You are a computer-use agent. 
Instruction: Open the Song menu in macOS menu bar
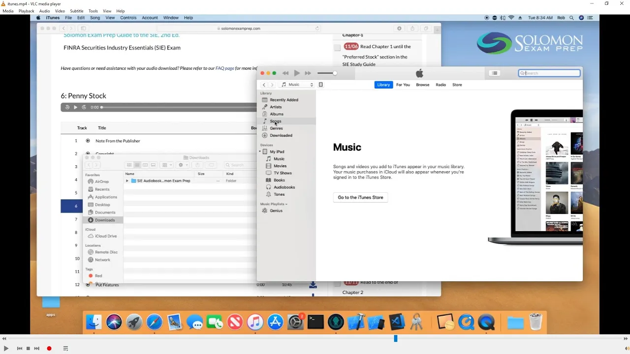click(x=95, y=18)
